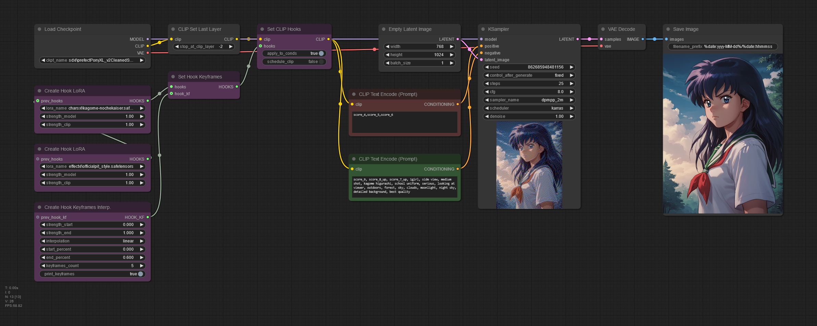Screen dimensions: 817x326
Task: Click the vae input socket on VAE Decode
Action: pyautogui.click(x=601, y=46)
